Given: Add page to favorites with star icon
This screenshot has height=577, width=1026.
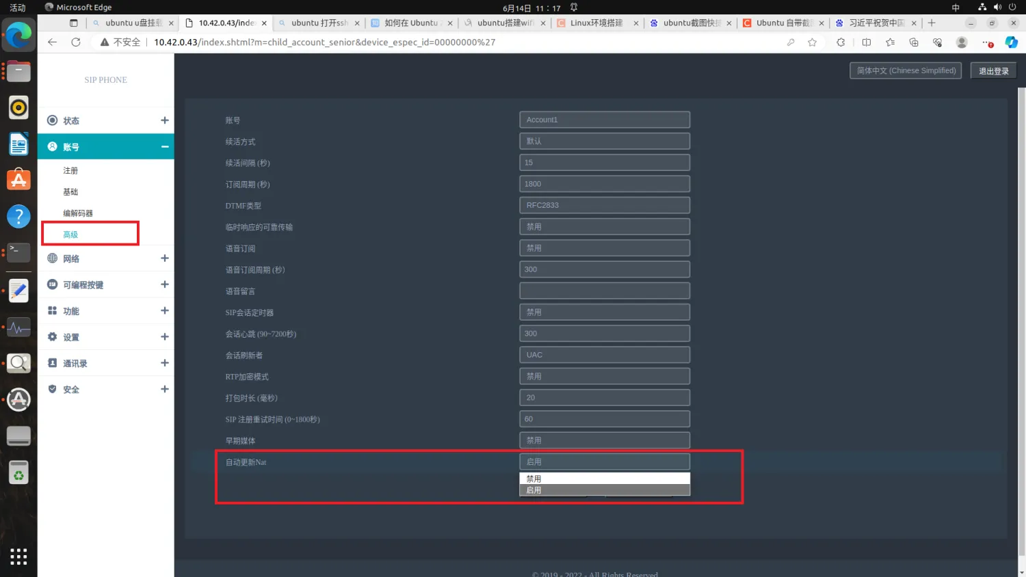Looking at the screenshot, I should click(x=813, y=42).
